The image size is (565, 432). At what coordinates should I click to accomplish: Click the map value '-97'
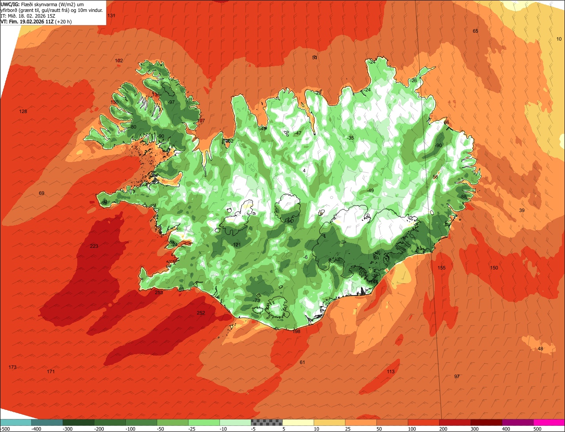point(171,102)
